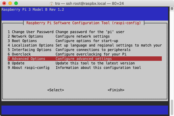
Task: Click the green zoom window button
Action: tap(16, 3)
